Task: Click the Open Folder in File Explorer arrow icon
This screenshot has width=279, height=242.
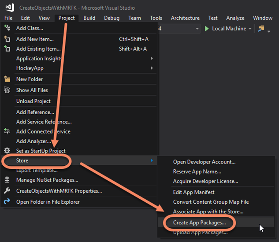Action: tap(7, 201)
